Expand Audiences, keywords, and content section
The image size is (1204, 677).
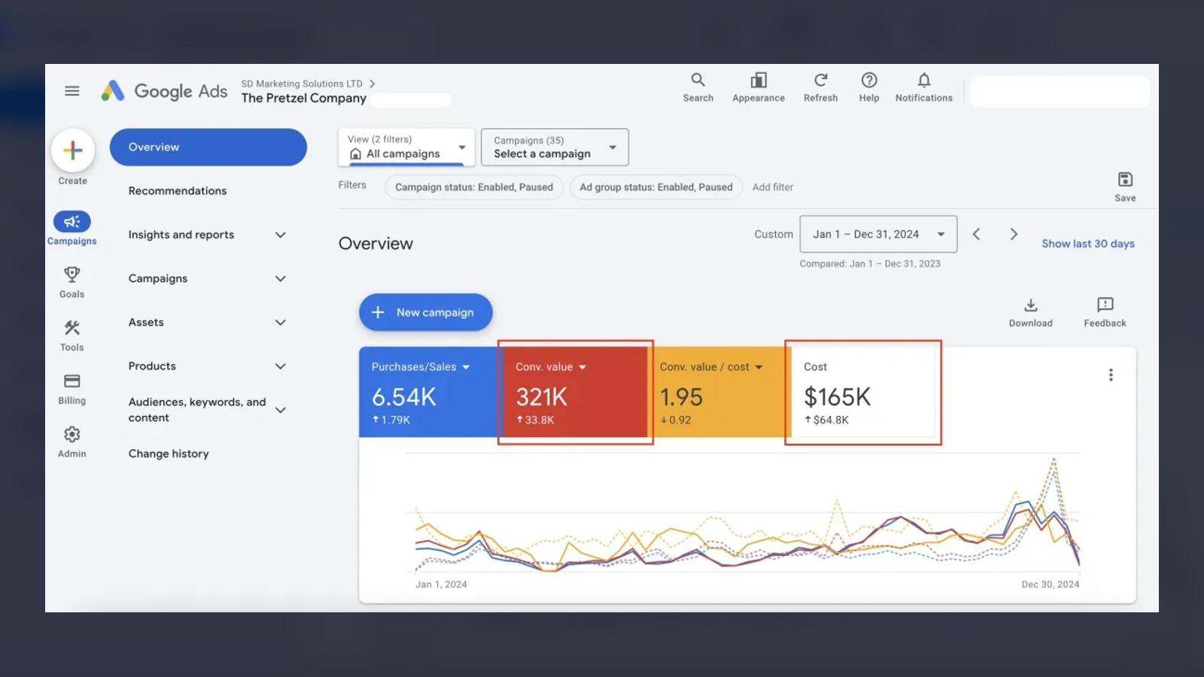281,410
